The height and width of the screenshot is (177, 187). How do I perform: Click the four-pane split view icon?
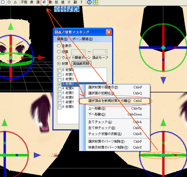tap(96, 2)
